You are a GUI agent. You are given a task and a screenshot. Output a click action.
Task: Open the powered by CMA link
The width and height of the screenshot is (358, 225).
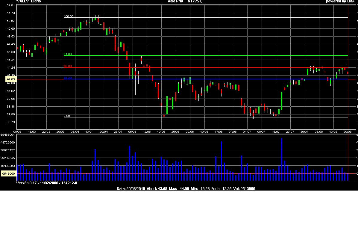[340, 1]
